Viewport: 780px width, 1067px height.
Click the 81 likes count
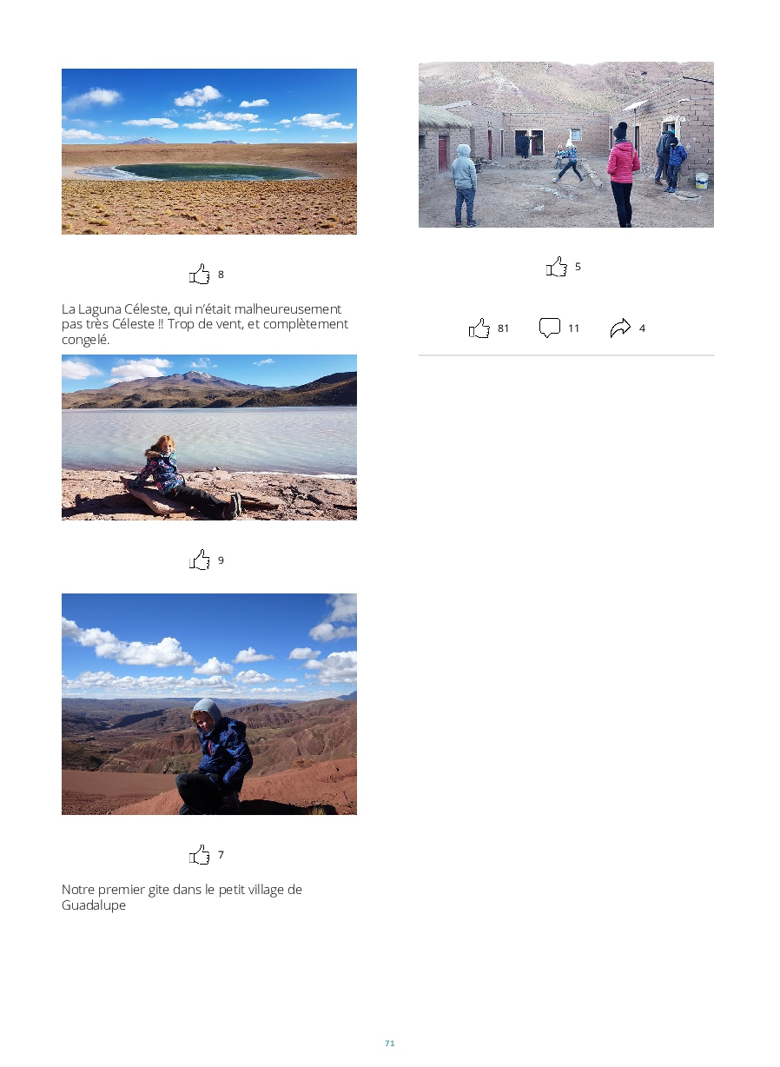pyautogui.click(x=504, y=328)
